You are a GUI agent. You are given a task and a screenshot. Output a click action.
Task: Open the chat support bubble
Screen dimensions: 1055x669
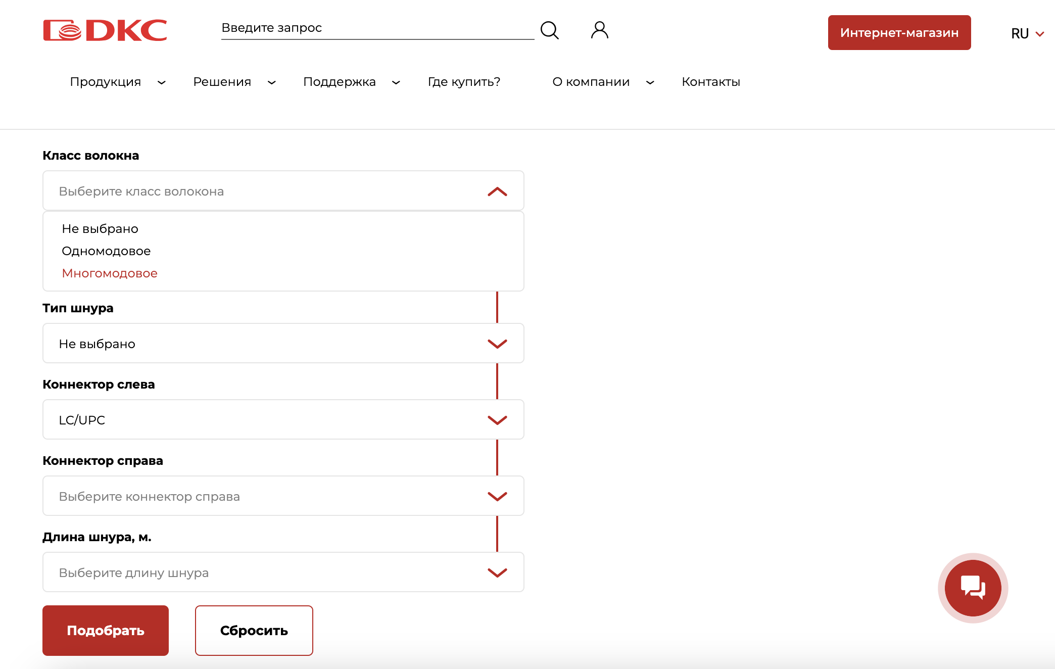click(x=973, y=588)
